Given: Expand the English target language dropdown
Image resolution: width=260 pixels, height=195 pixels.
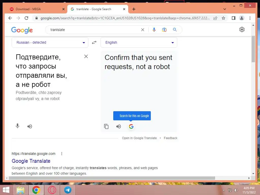Looking at the screenshot, I should [139, 42].
